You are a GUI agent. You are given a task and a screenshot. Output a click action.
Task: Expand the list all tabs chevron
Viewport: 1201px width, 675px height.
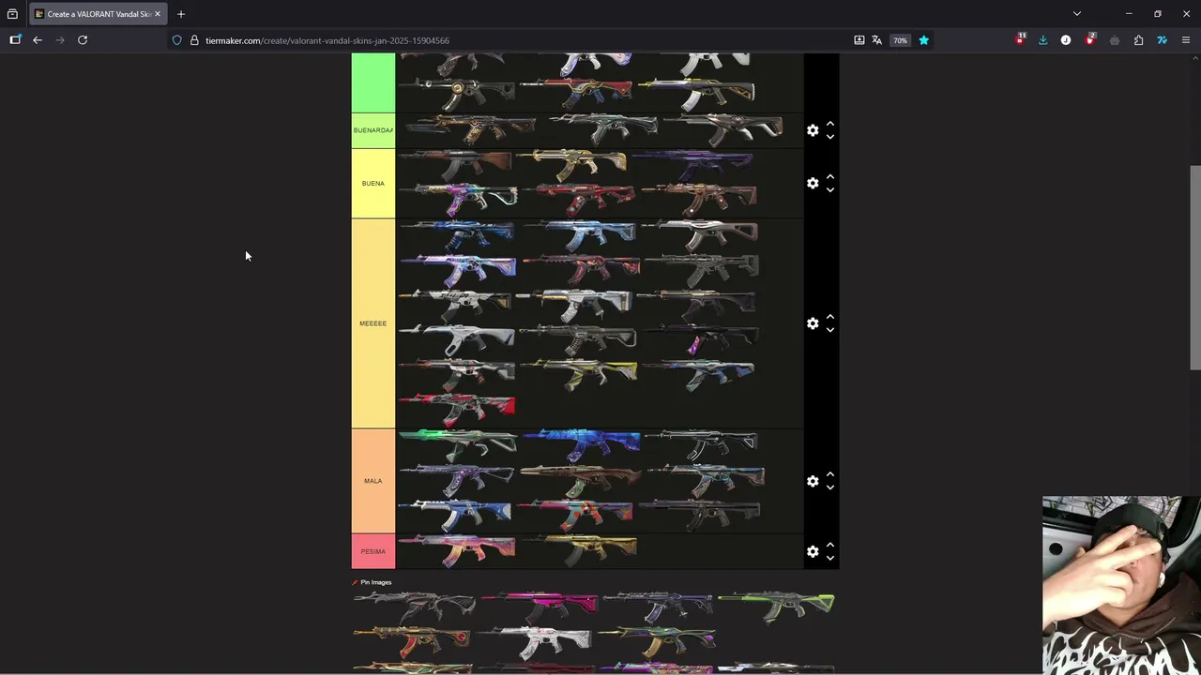[1077, 14]
